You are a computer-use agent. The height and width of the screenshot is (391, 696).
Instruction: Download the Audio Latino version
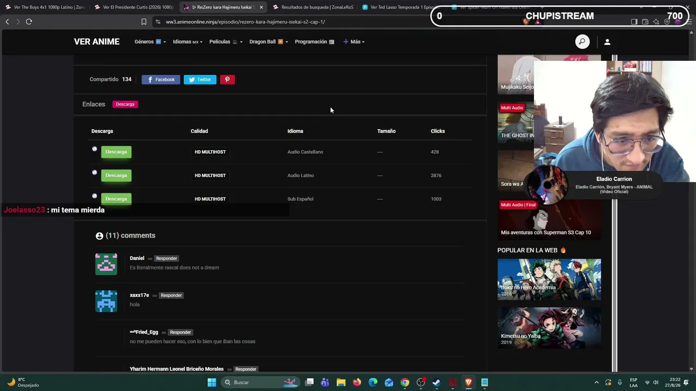click(x=116, y=175)
